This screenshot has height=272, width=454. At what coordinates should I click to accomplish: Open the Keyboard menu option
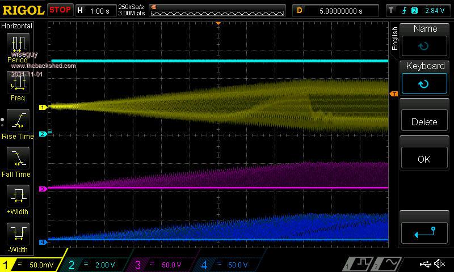[x=425, y=76]
